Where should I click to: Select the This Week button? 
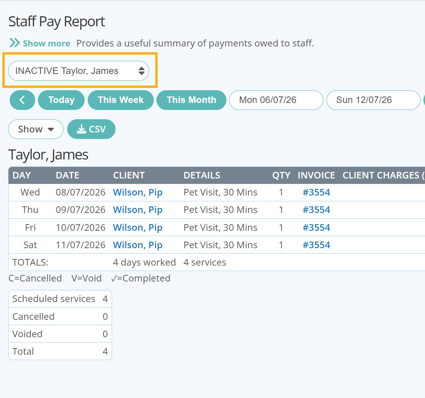[121, 100]
